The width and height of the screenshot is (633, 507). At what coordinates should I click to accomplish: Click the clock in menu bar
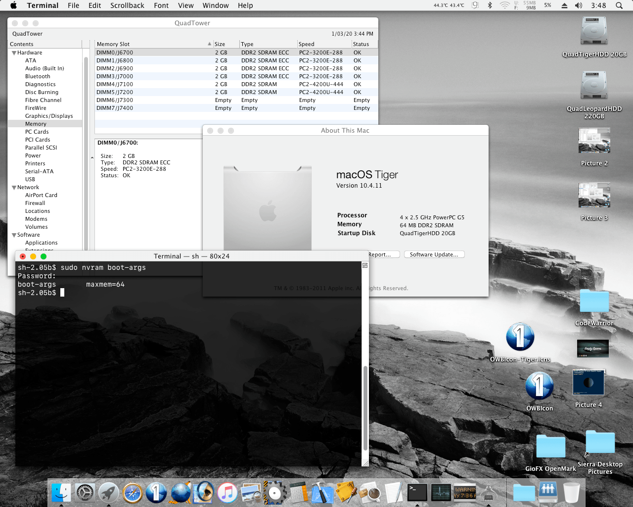tap(598, 5)
